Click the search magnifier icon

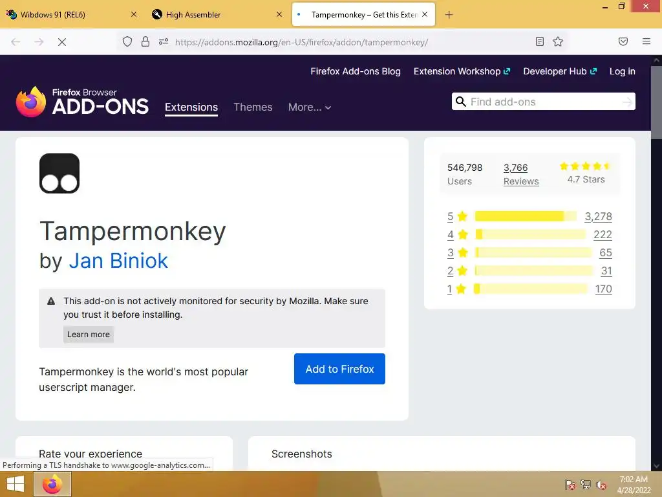coord(460,102)
